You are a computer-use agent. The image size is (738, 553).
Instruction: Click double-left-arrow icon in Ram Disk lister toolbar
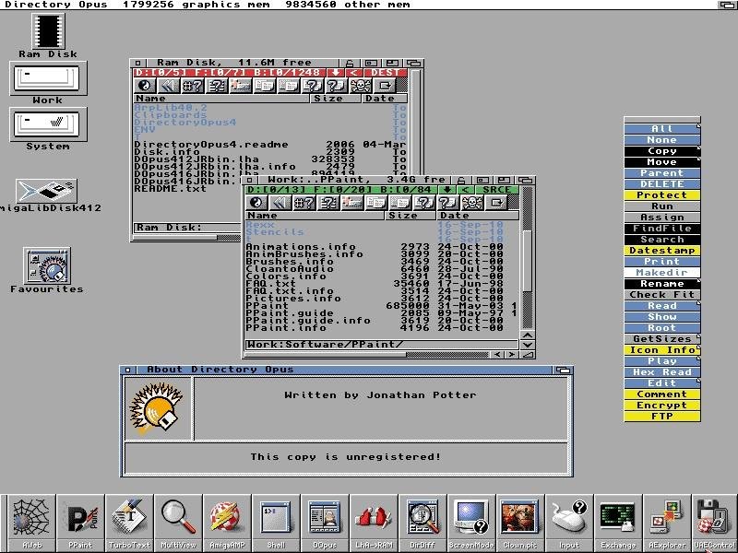[169, 86]
